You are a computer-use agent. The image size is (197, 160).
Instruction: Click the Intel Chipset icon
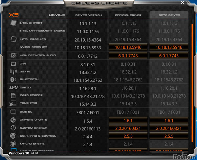13,23
